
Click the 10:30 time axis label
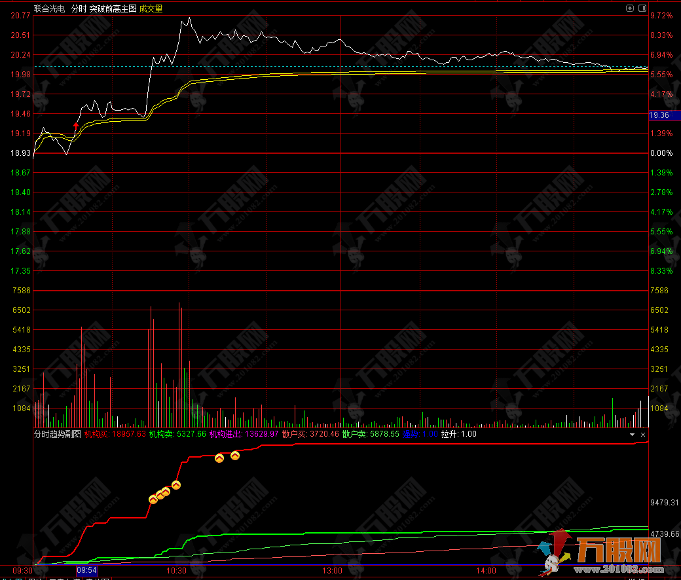click(176, 570)
